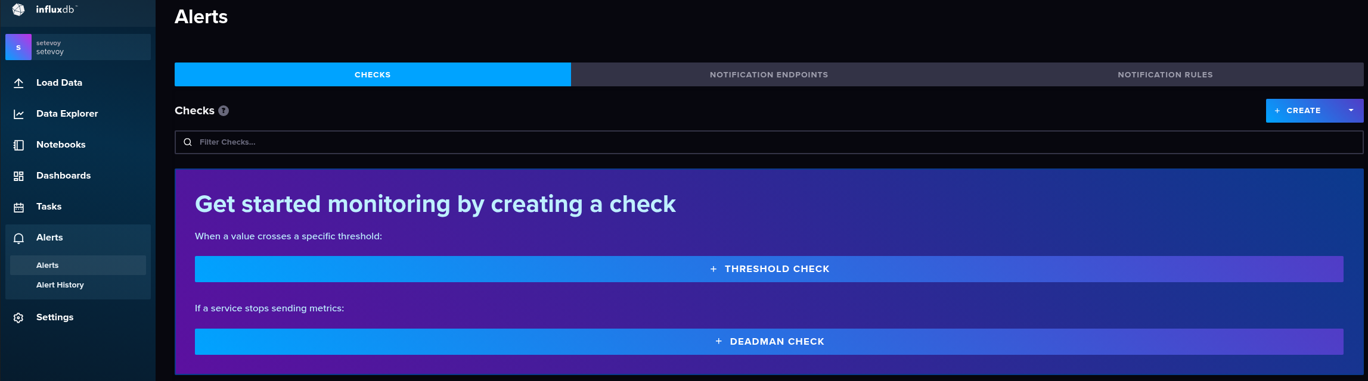
Task: Open Alert History submenu item
Action: point(60,285)
